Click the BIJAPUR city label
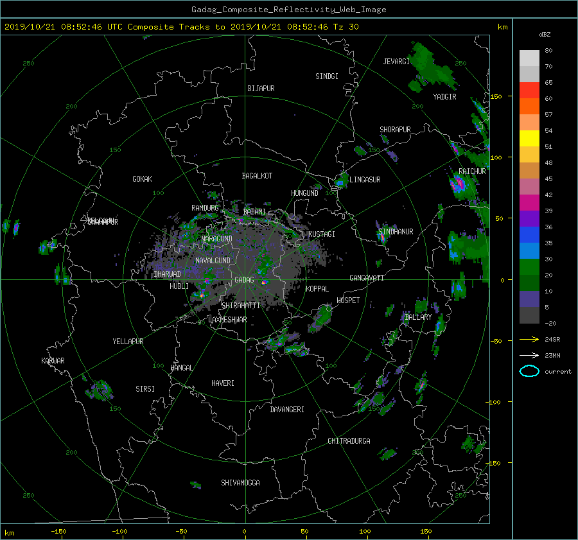Viewport: 578px width, 540px height. click(x=261, y=89)
